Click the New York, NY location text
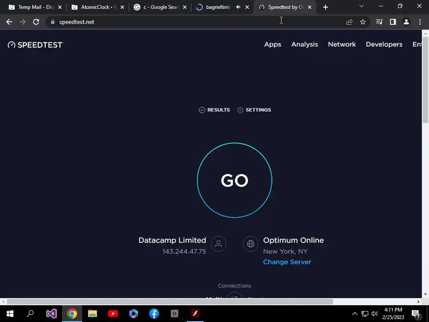This screenshot has width=429, height=322. (285, 252)
